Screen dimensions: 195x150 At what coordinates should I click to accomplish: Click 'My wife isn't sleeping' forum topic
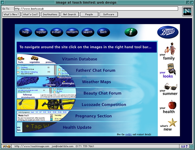[29, 72]
